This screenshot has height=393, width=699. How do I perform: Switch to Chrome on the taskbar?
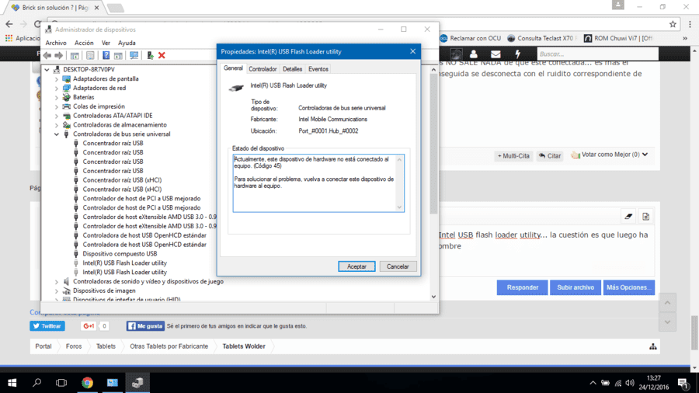87,382
